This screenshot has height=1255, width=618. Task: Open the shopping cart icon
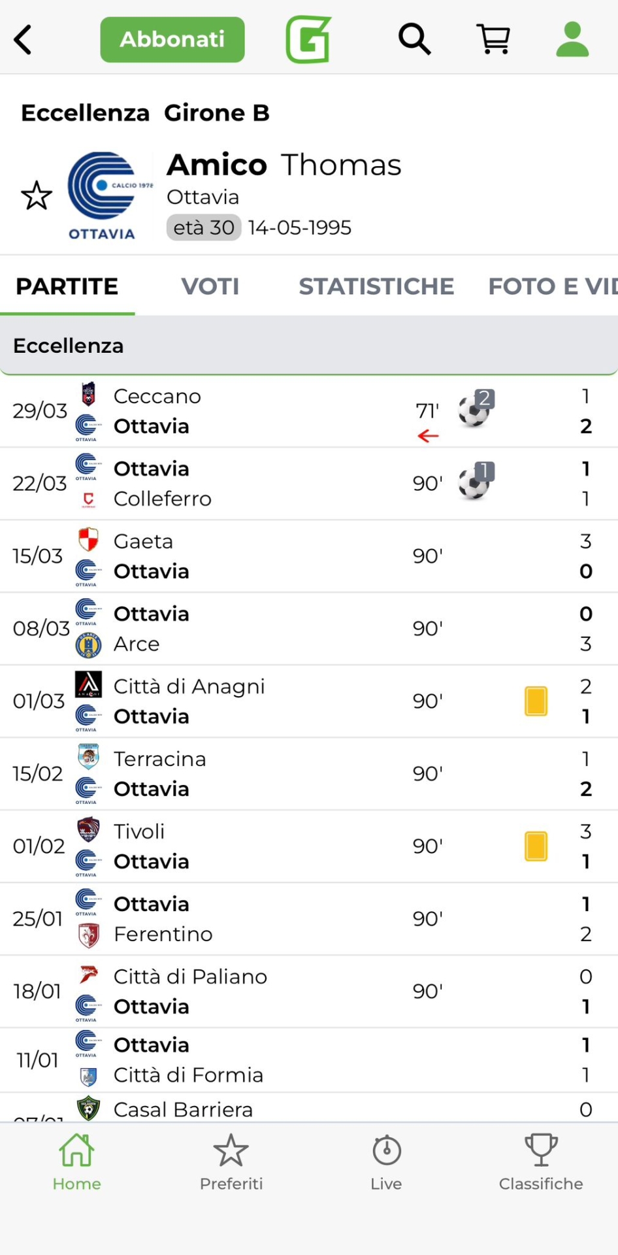click(x=494, y=40)
